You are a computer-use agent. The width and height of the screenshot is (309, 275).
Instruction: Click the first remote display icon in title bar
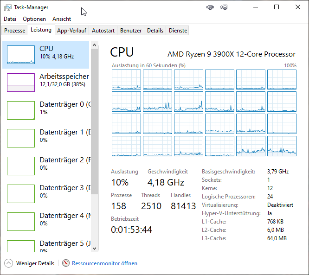pyautogui.click(x=210, y=7)
